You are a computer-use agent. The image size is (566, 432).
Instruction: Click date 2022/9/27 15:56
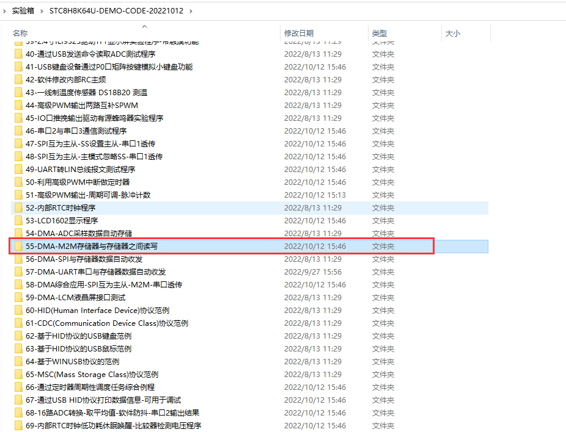[x=313, y=272]
